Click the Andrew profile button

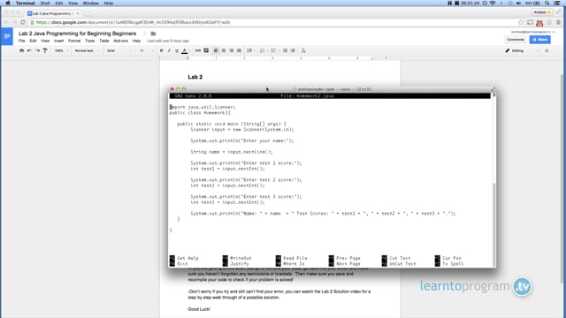542,12
